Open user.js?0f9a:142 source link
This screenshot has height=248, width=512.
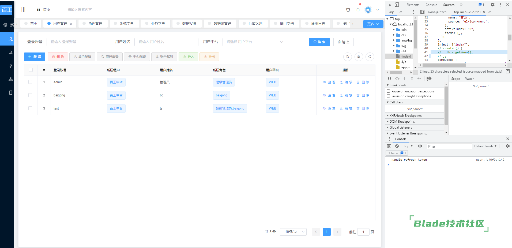tap(490, 160)
